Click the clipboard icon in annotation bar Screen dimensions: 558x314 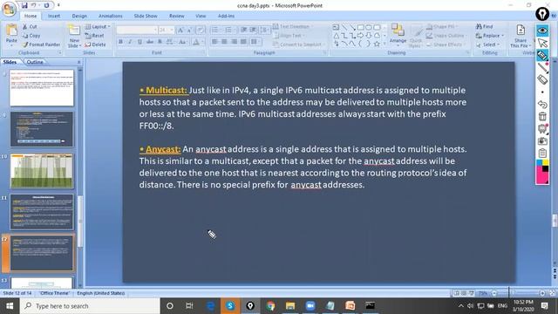pyautogui.click(x=542, y=154)
